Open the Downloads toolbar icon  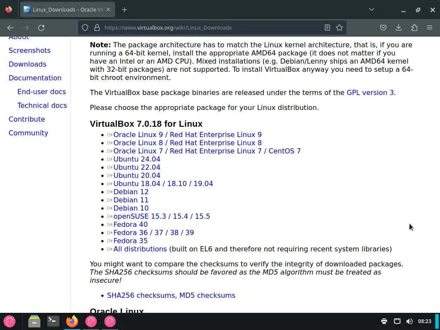(x=398, y=27)
